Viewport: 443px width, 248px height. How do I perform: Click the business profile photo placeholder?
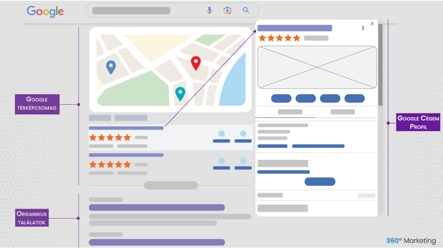pos(317,67)
